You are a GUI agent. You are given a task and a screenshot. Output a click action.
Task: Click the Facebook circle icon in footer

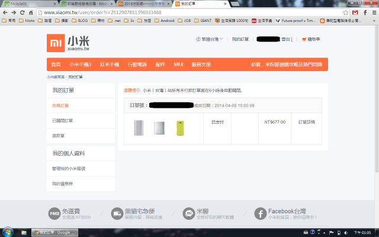261,213
